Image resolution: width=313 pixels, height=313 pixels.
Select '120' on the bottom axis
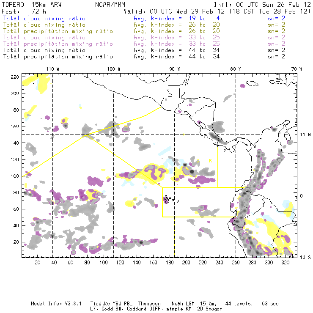click(x=120, y=263)
